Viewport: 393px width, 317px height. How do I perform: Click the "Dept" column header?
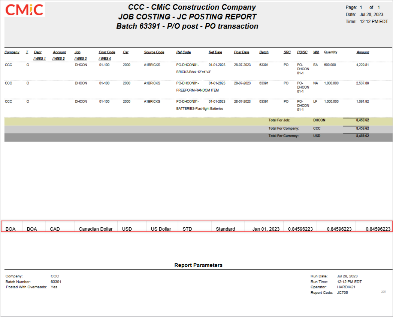pyautogui.click(x=38, y=52)
